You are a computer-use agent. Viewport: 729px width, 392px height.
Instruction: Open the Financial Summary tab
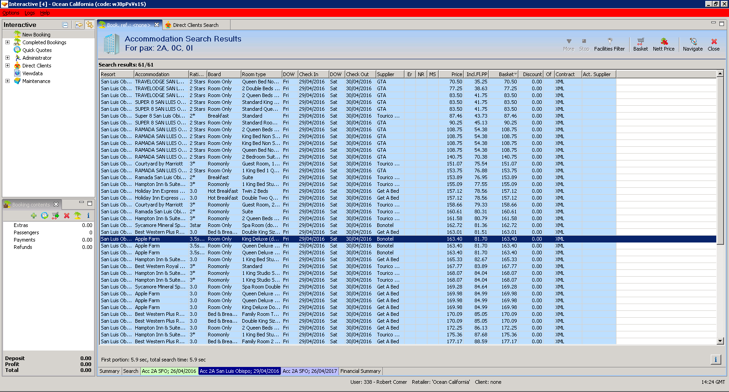[x=360, y=371]
